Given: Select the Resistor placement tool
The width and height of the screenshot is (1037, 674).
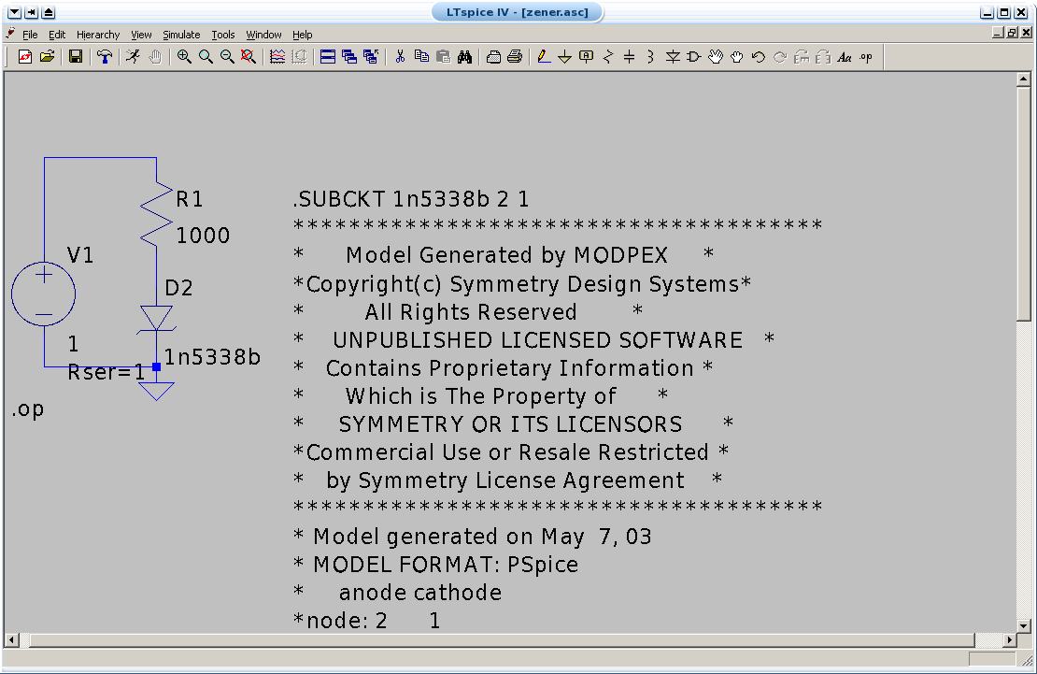Looking at the screenshot, I should coord(606,57).
